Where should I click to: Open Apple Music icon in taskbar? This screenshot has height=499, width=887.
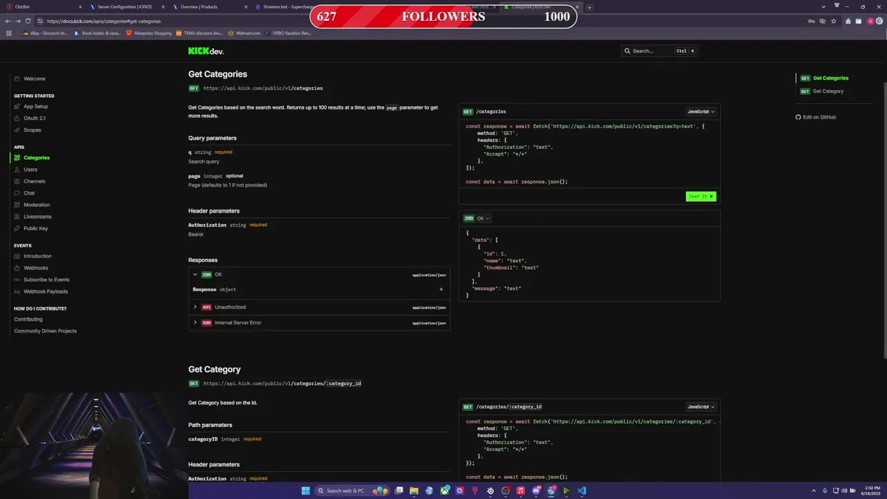520,491
